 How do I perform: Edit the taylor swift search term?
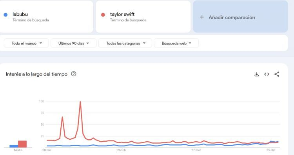click(122, 14)
